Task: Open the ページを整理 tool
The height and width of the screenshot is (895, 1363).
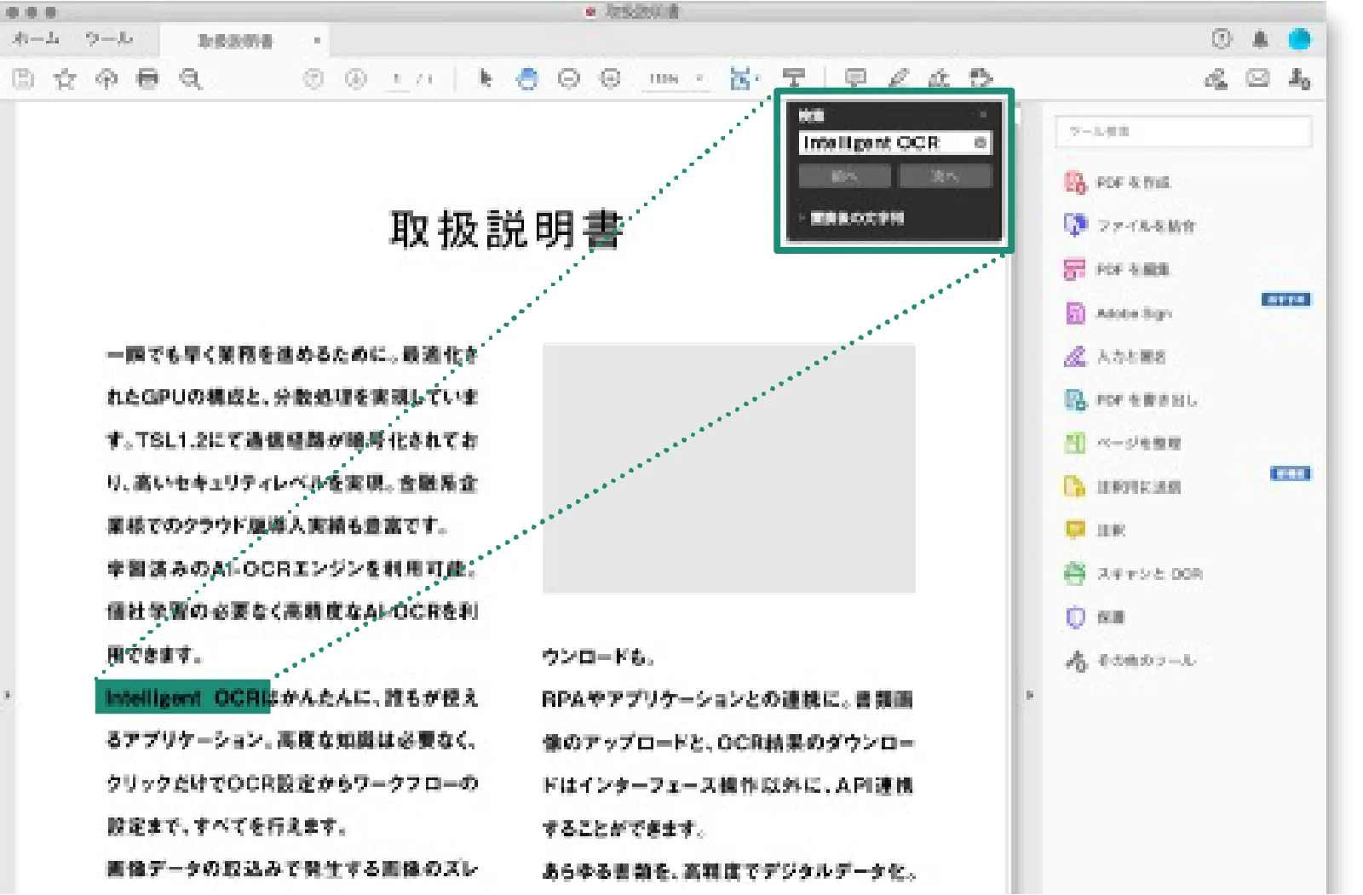Action: 1122,444
